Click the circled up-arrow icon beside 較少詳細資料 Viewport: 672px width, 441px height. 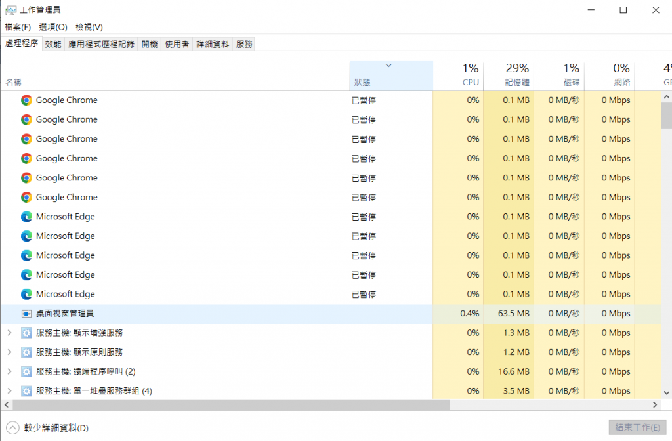(x=13, y=428)
